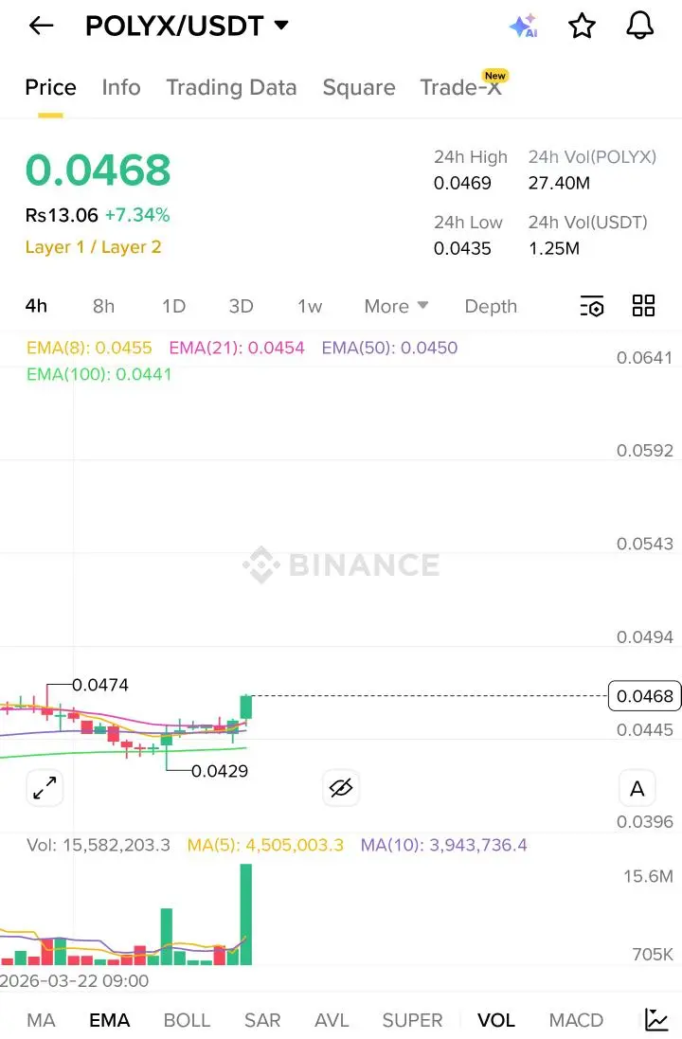Enable the MA indicator

[41, 1020]
